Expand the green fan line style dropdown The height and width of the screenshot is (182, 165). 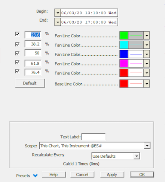point(147,36)
